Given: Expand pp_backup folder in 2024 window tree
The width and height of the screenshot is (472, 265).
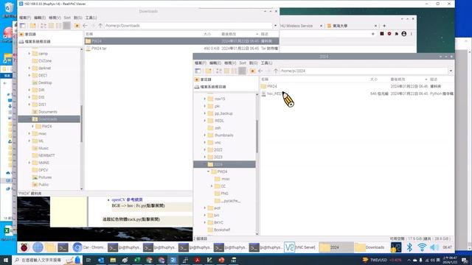Looking at the screenshot, I should [x=205, y=113].
